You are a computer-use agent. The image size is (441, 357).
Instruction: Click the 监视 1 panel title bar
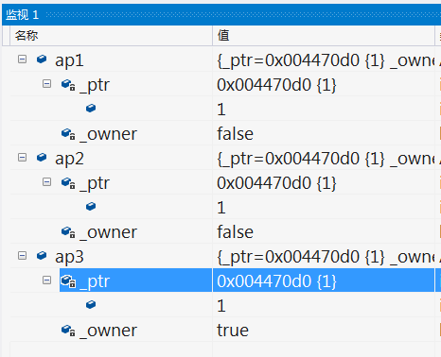(221, 14)
